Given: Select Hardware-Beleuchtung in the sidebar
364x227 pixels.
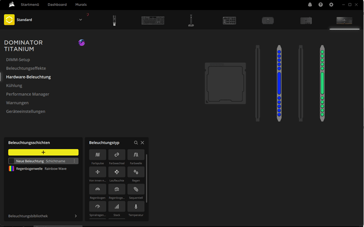Looking at the screenshot, I should [x=28, y=77].
